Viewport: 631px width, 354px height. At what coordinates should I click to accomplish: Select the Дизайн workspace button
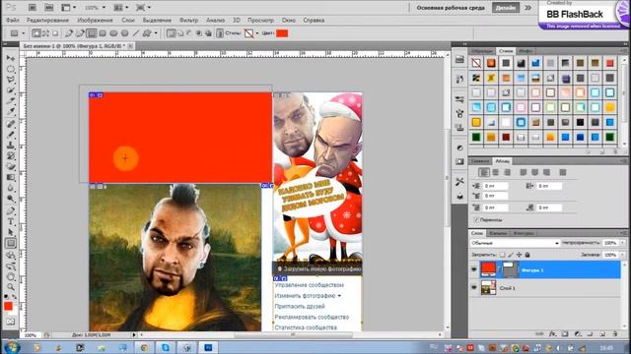click(506, 8)
